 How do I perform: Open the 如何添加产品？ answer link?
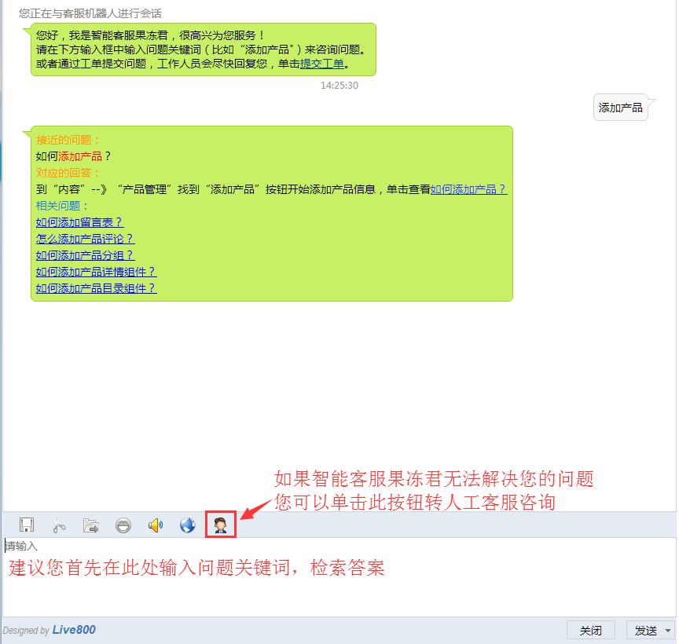point(468,189)
